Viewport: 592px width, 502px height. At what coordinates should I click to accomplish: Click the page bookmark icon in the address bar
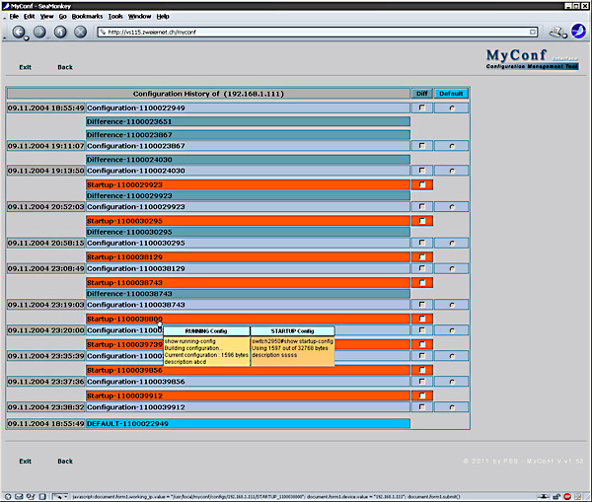click(103, 33)
